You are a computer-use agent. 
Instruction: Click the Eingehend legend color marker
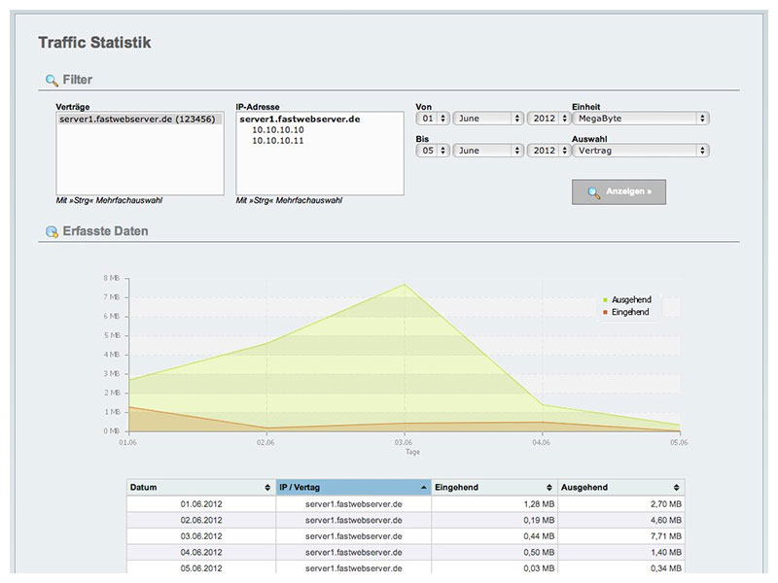coord(605,312)
